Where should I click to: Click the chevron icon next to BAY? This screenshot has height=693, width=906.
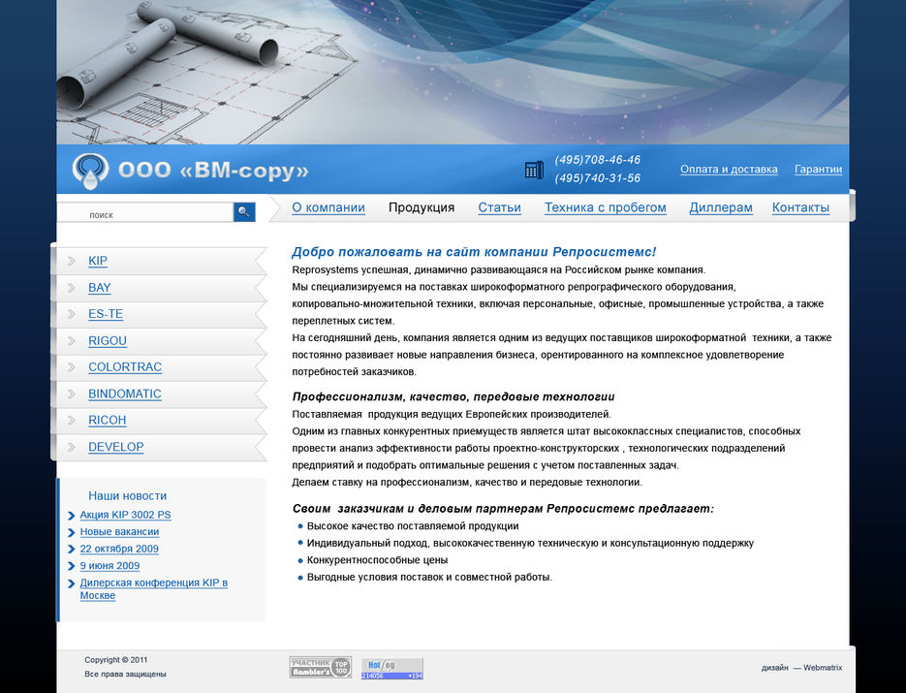[x=69, y=287]
